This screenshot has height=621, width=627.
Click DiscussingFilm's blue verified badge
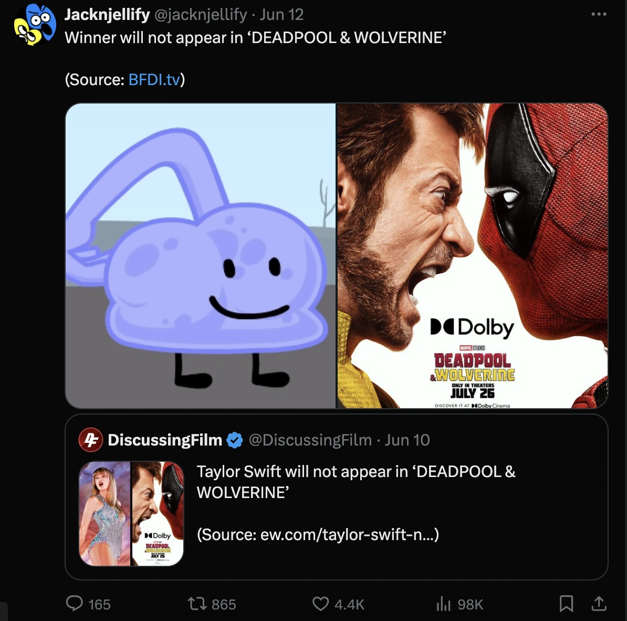(234, 440)
